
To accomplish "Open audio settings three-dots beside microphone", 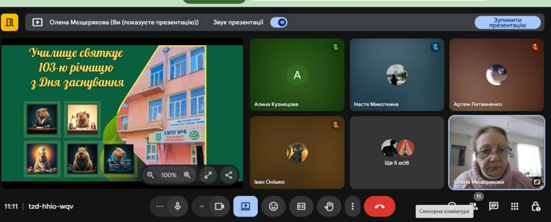I will pyautogui.click(x=159, y=206).
